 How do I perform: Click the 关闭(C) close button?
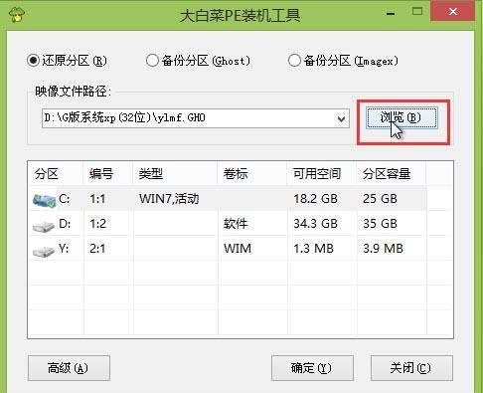pos(411,368)
